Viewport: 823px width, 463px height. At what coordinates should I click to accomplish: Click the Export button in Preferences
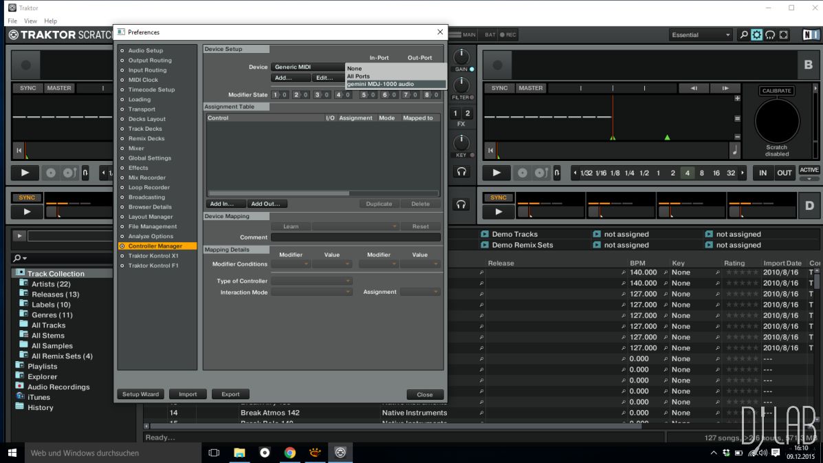(x=230, y=394)
